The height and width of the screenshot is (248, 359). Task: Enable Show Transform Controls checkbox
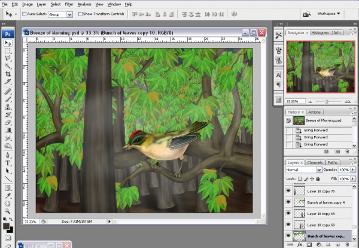pos(80,14)
